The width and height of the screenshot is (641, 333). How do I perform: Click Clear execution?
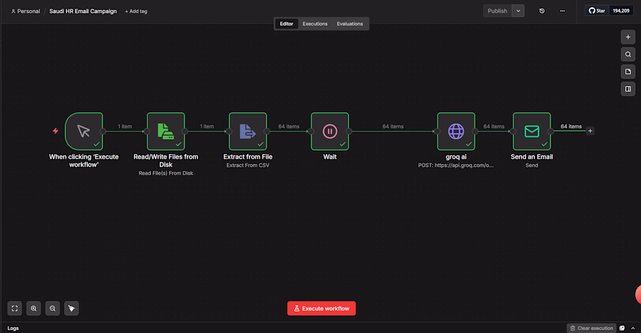(591, 328)
